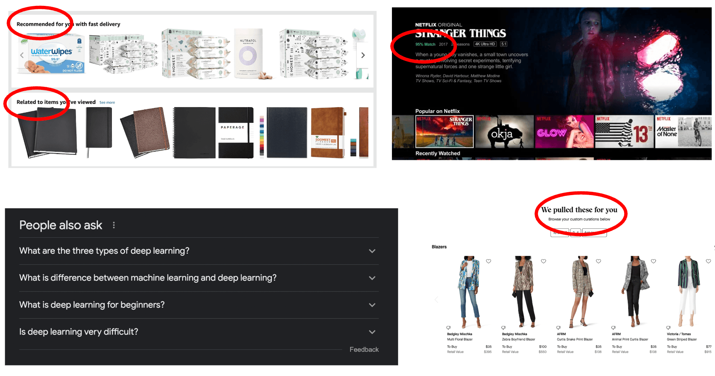Heart the Animal Print Curtis Blazer

(654, 261)
